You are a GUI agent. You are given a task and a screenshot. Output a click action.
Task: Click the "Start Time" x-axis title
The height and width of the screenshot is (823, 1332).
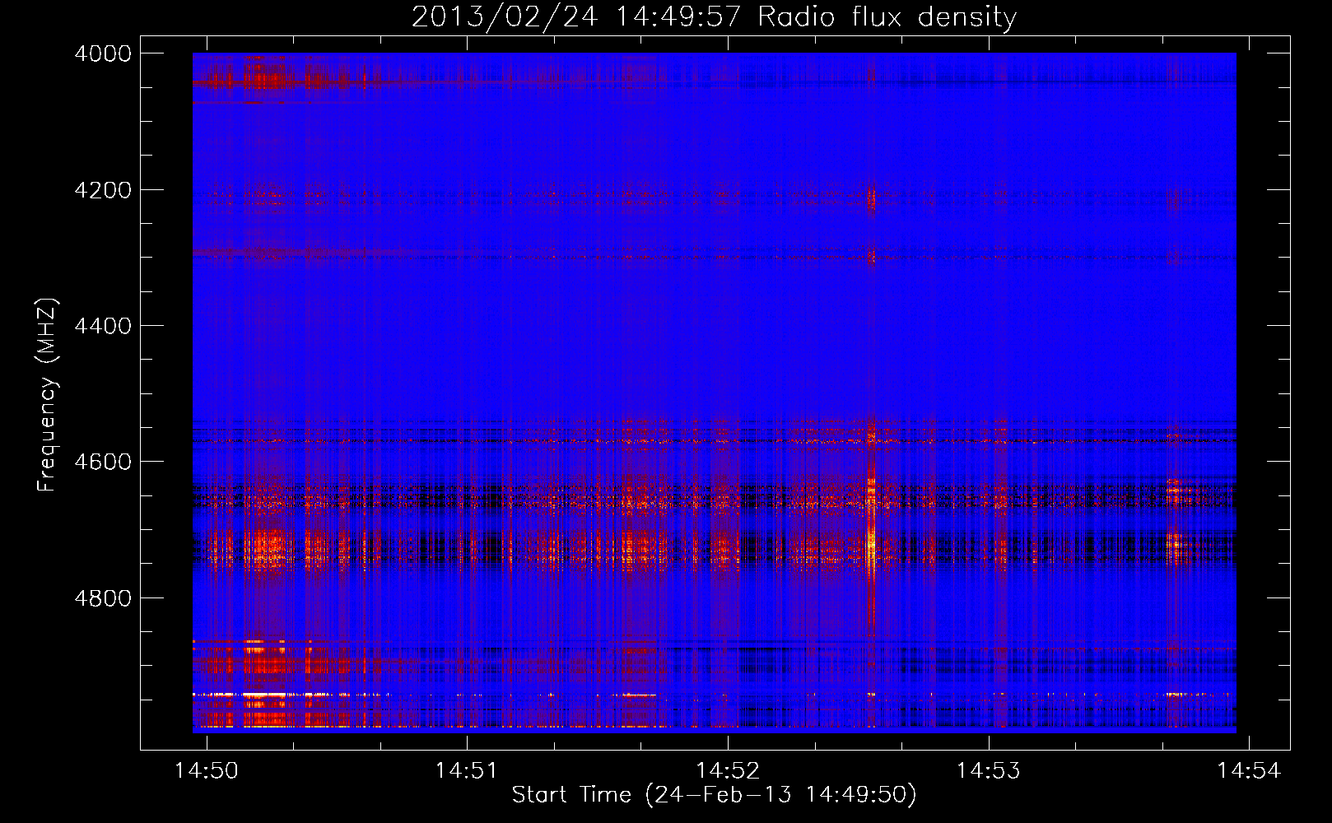click(x=571, y=795)
